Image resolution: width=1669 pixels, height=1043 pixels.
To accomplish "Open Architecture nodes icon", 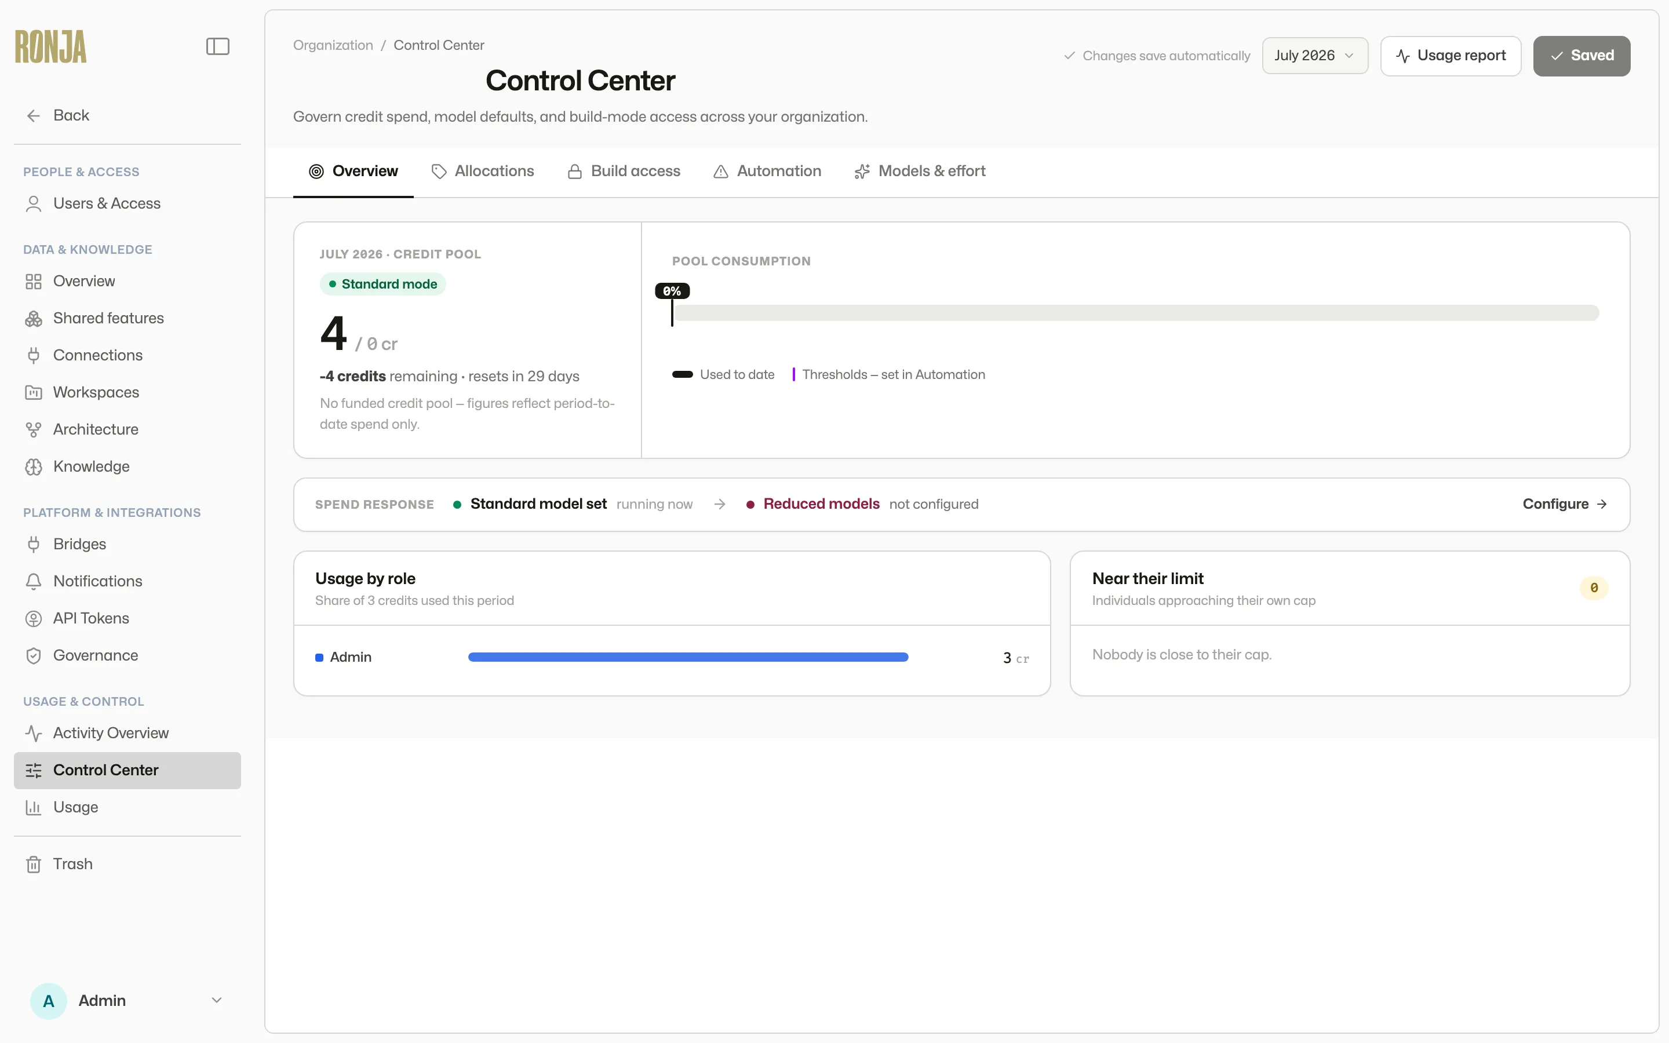I will 33,430.
